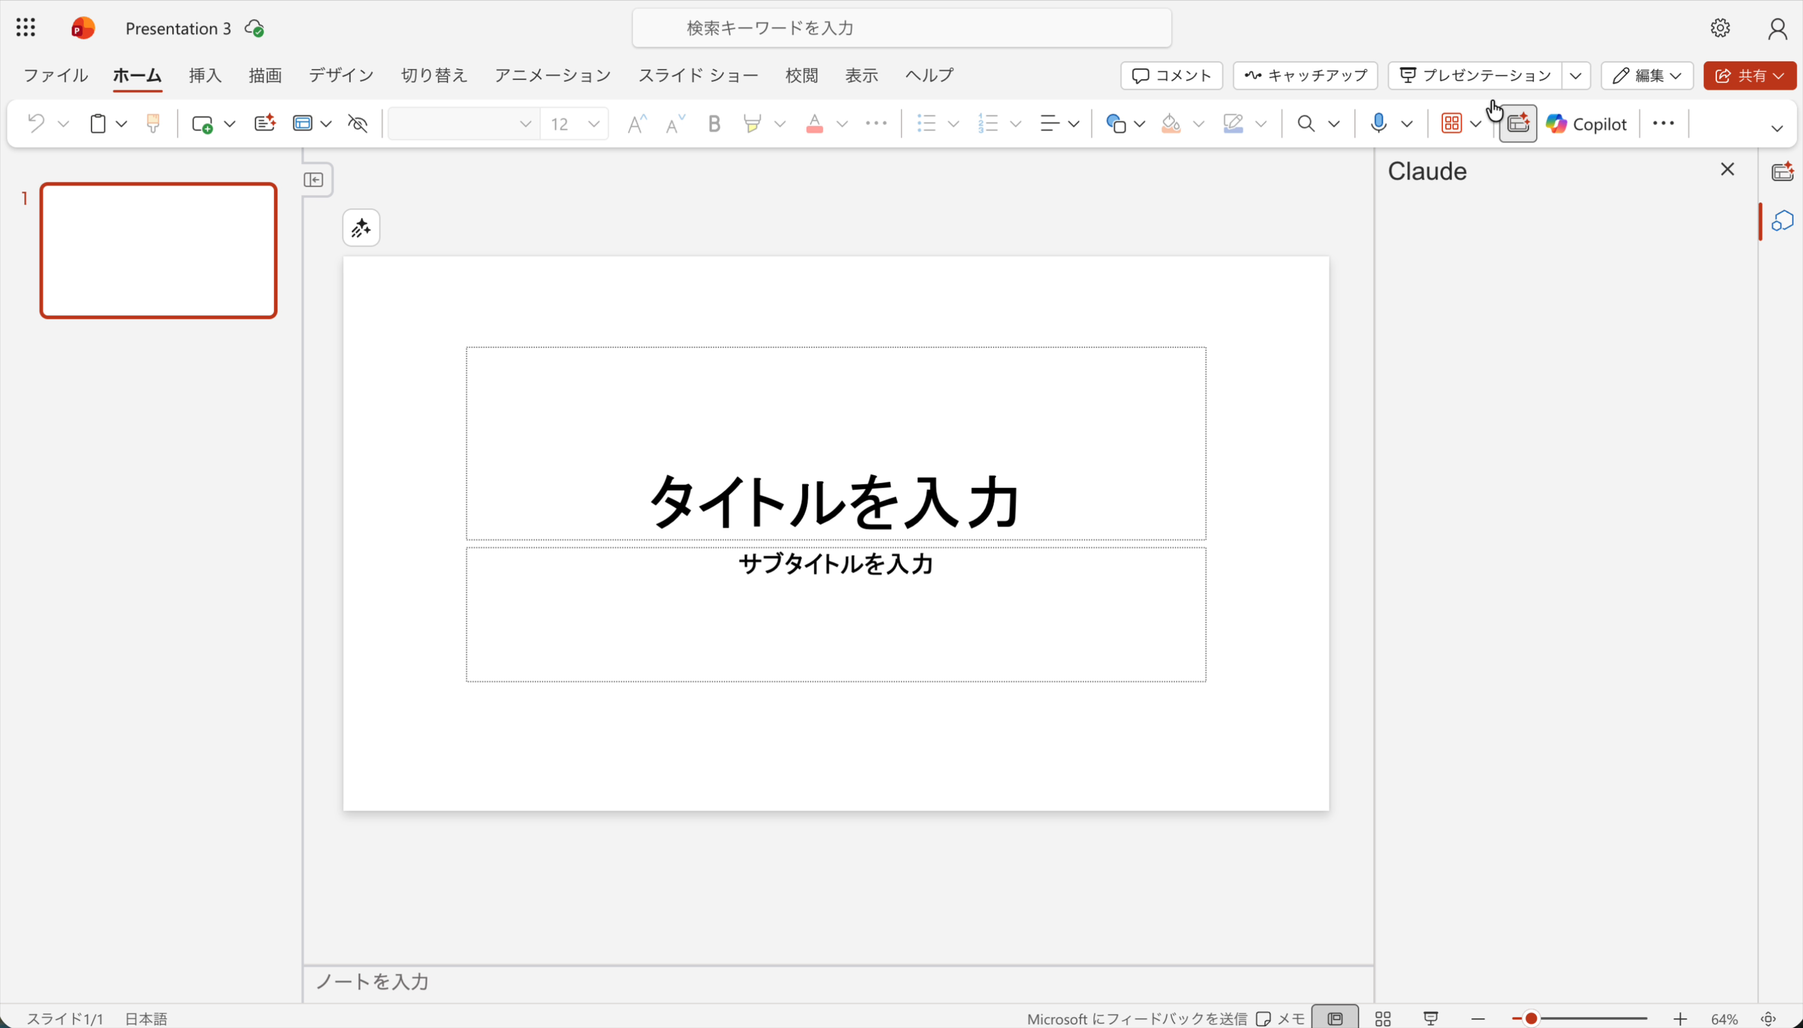Toggle bullet list formatting
This screenshot has width=1803, height=1028.
(925, 123)
